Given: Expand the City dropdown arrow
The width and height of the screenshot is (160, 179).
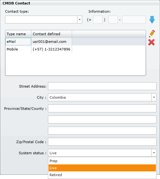Looking at the screenshot, I should [x=154, y=97].
